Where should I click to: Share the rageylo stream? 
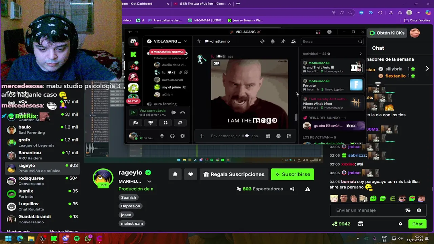tap(292, 189)
